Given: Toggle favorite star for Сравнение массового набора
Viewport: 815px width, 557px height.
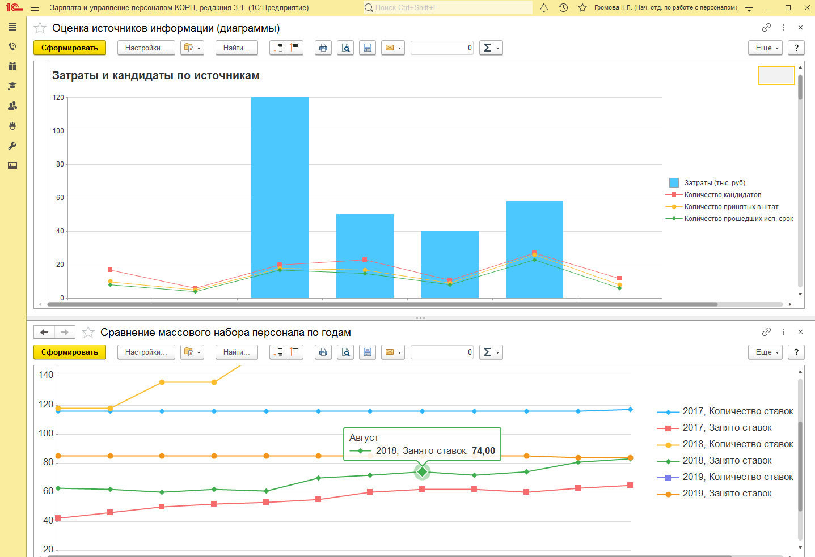Looking at the screenshot, I should pyautogui.click(x=88, y=333).
